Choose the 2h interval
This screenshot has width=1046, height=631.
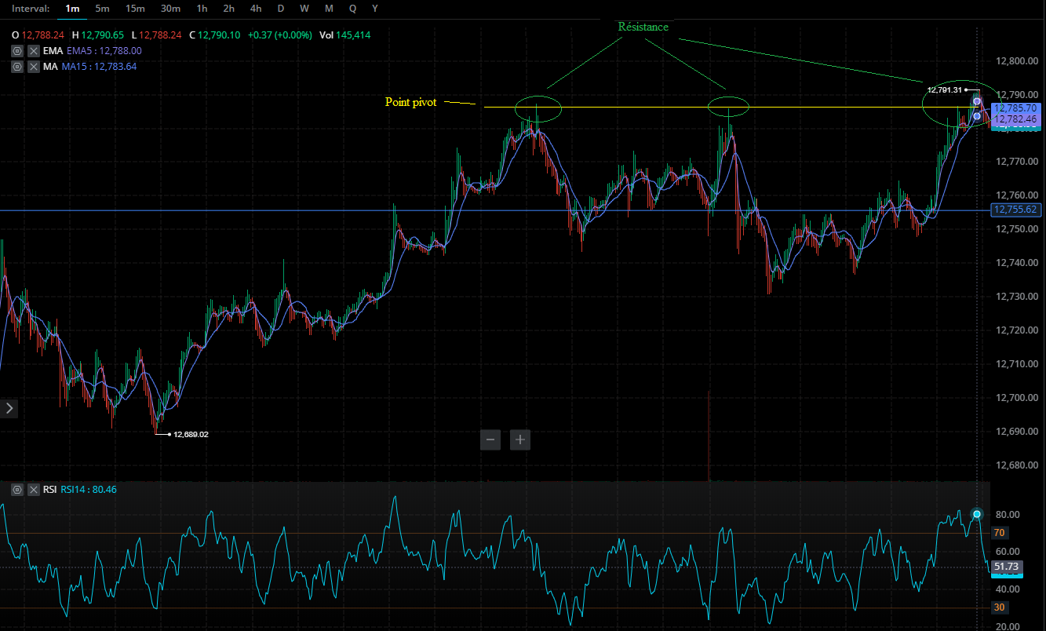tap(228, 8)
